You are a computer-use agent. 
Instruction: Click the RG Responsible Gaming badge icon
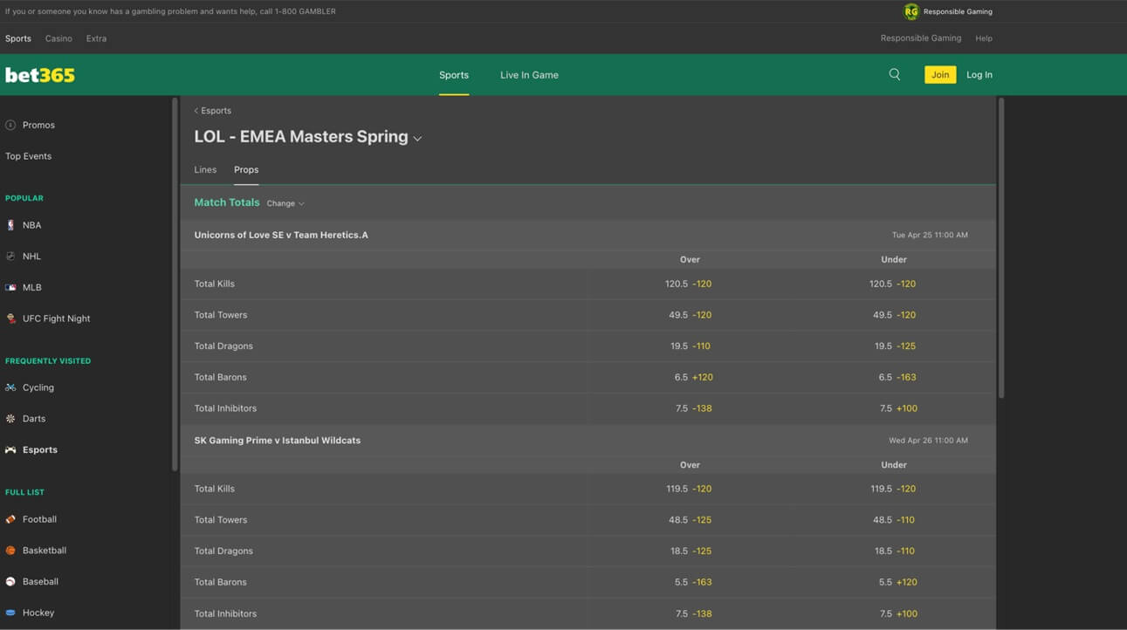point(911,11)
